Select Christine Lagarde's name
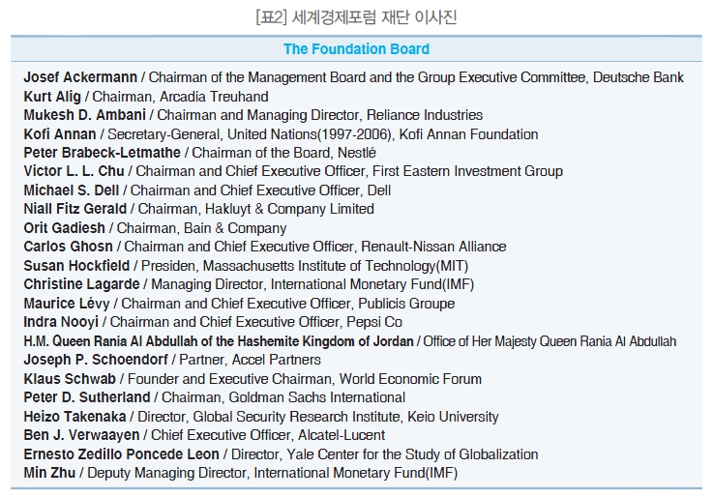713x497 pixels. (x=82, y=284)
